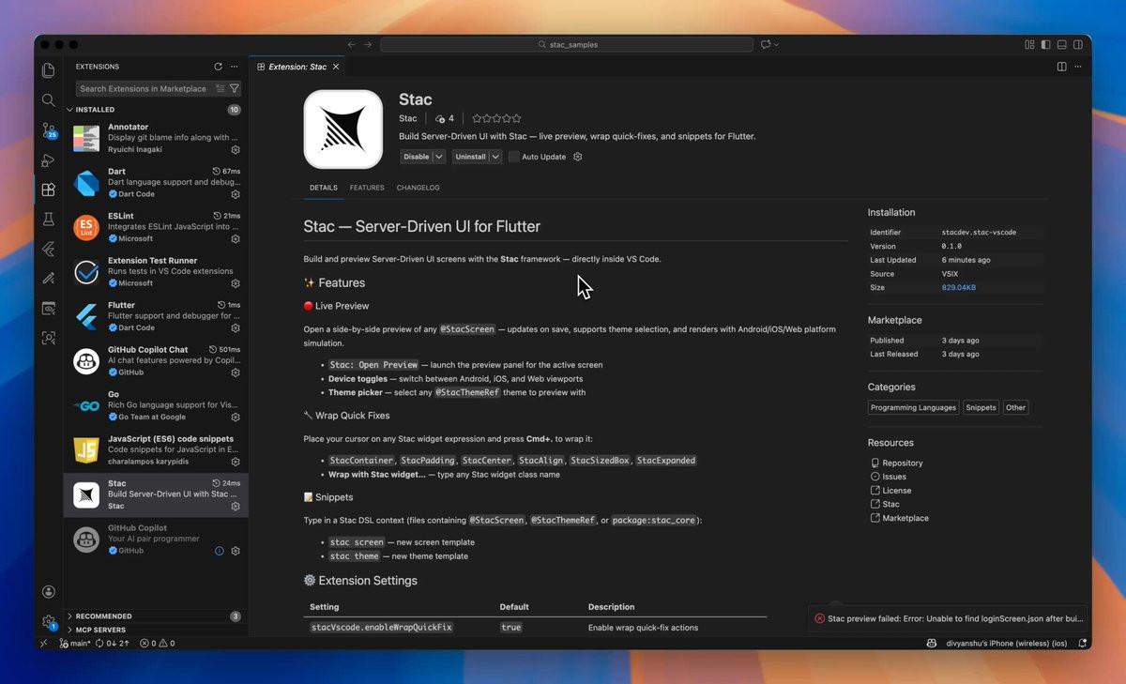The width and height of the screenshot is (1126, 684).
Task: Close the Extension: Stac tab
Action: [336, 67]
